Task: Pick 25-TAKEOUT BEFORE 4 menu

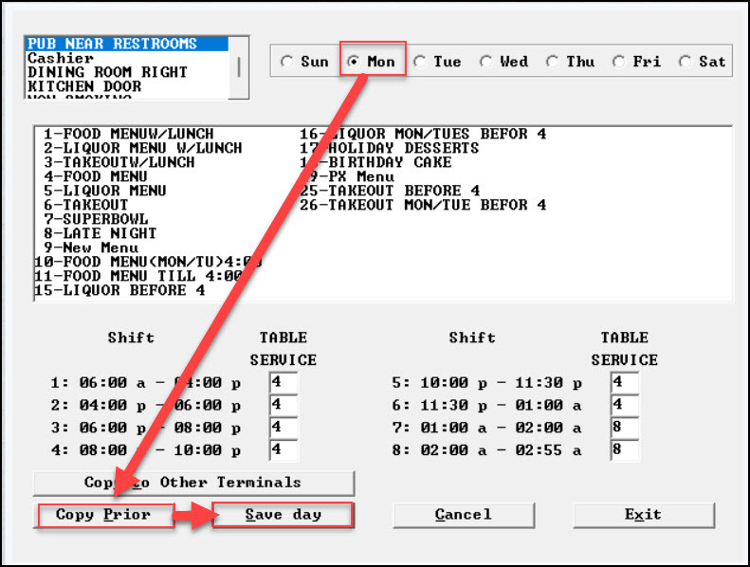Action: (390, 191)
